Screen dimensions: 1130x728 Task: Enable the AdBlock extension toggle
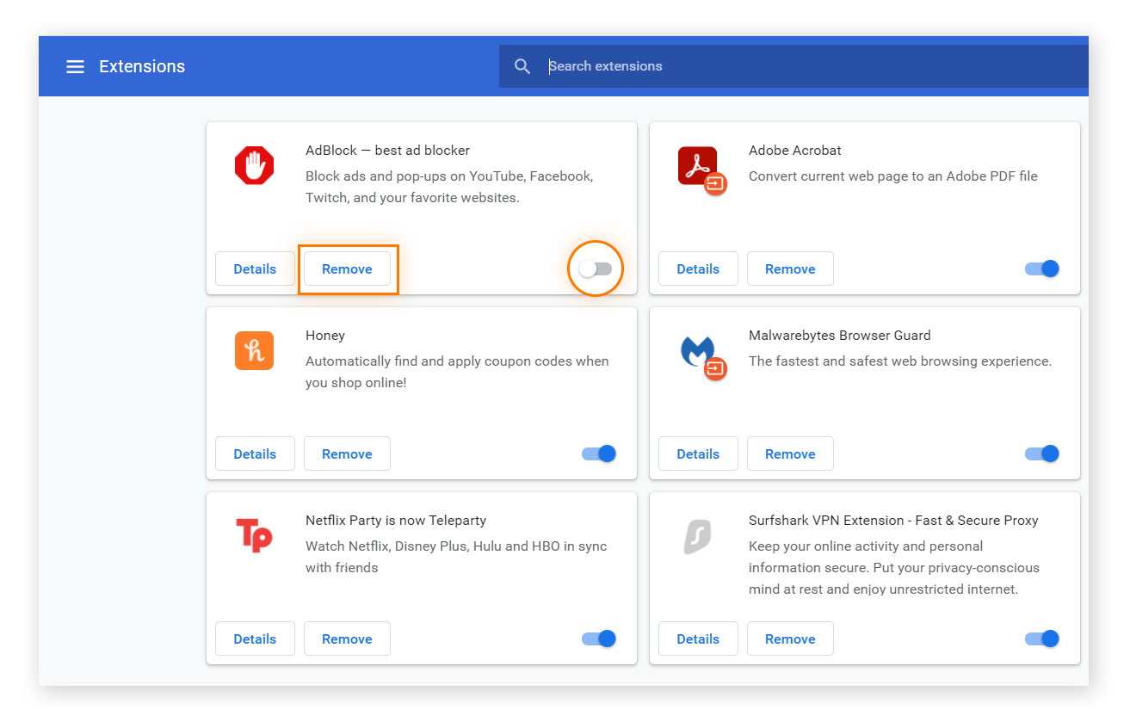click(x=596, y=268)
